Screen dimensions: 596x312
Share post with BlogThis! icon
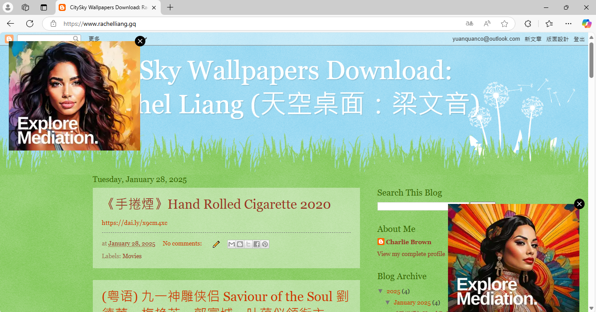coord(240,244)
